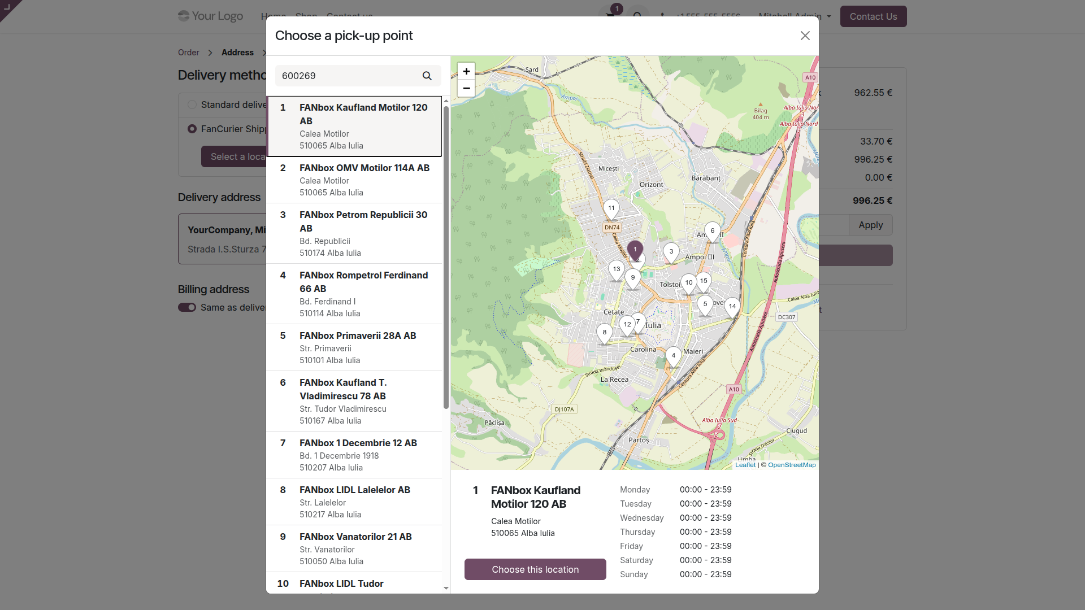Close the pick-up point dialog

805,36
